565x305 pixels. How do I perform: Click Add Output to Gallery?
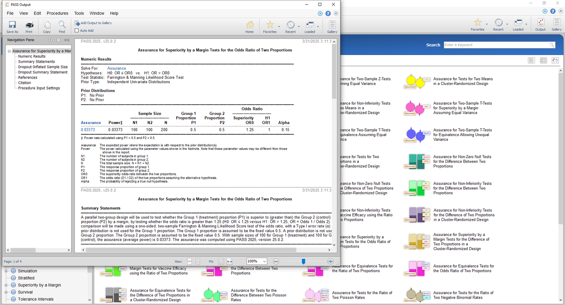93,23
